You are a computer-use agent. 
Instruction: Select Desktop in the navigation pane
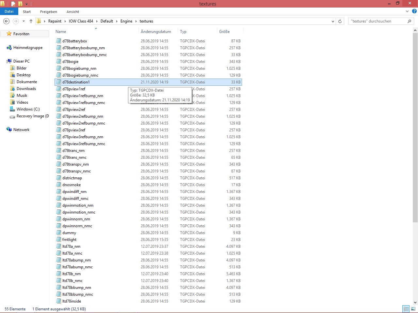click(24, 75)
